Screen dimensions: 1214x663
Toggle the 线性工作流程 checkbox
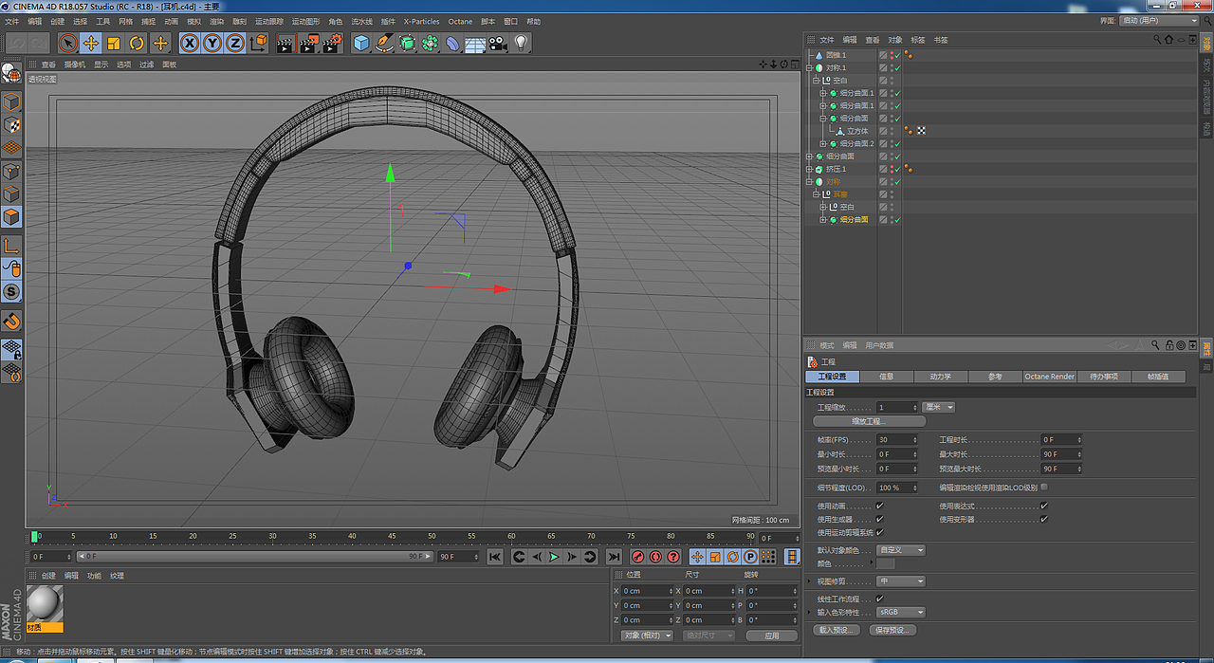point(880,599)
